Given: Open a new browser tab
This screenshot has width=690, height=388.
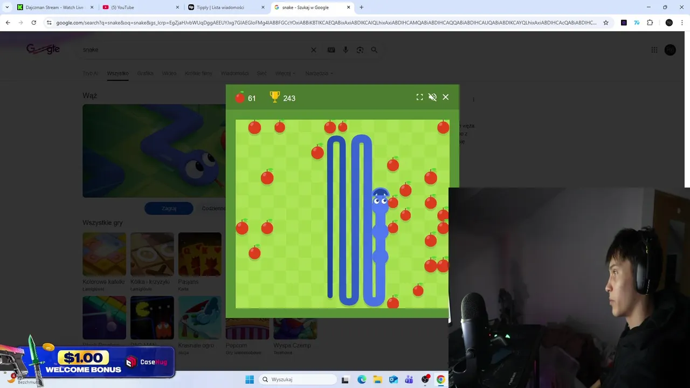Looking at the screenshot, I should pos(361,7).
